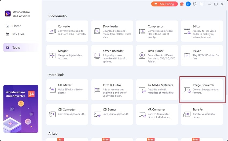Click the Compressor card title
Screen dimensions: 228x141
pos(156,26)
